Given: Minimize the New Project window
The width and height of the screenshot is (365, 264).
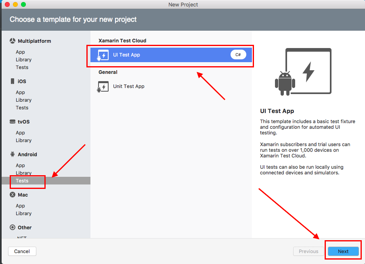Looking at the screenshot, I should click(15, 4).
